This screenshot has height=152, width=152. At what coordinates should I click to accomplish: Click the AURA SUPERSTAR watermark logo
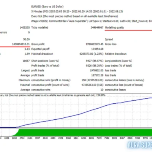(x=140, y=145)
